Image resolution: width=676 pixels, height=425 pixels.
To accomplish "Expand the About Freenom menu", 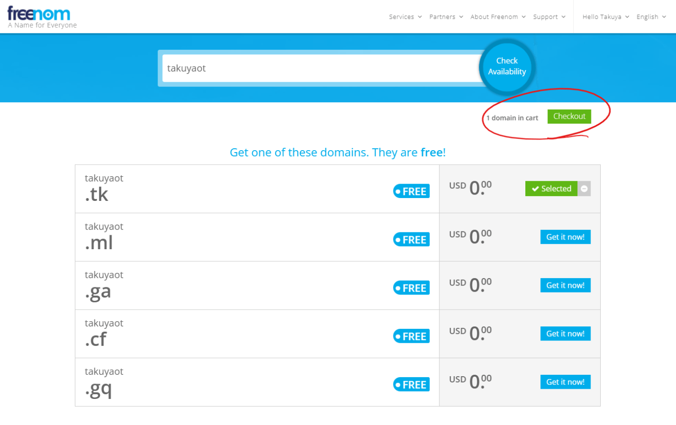I will [x=498, y=17].
